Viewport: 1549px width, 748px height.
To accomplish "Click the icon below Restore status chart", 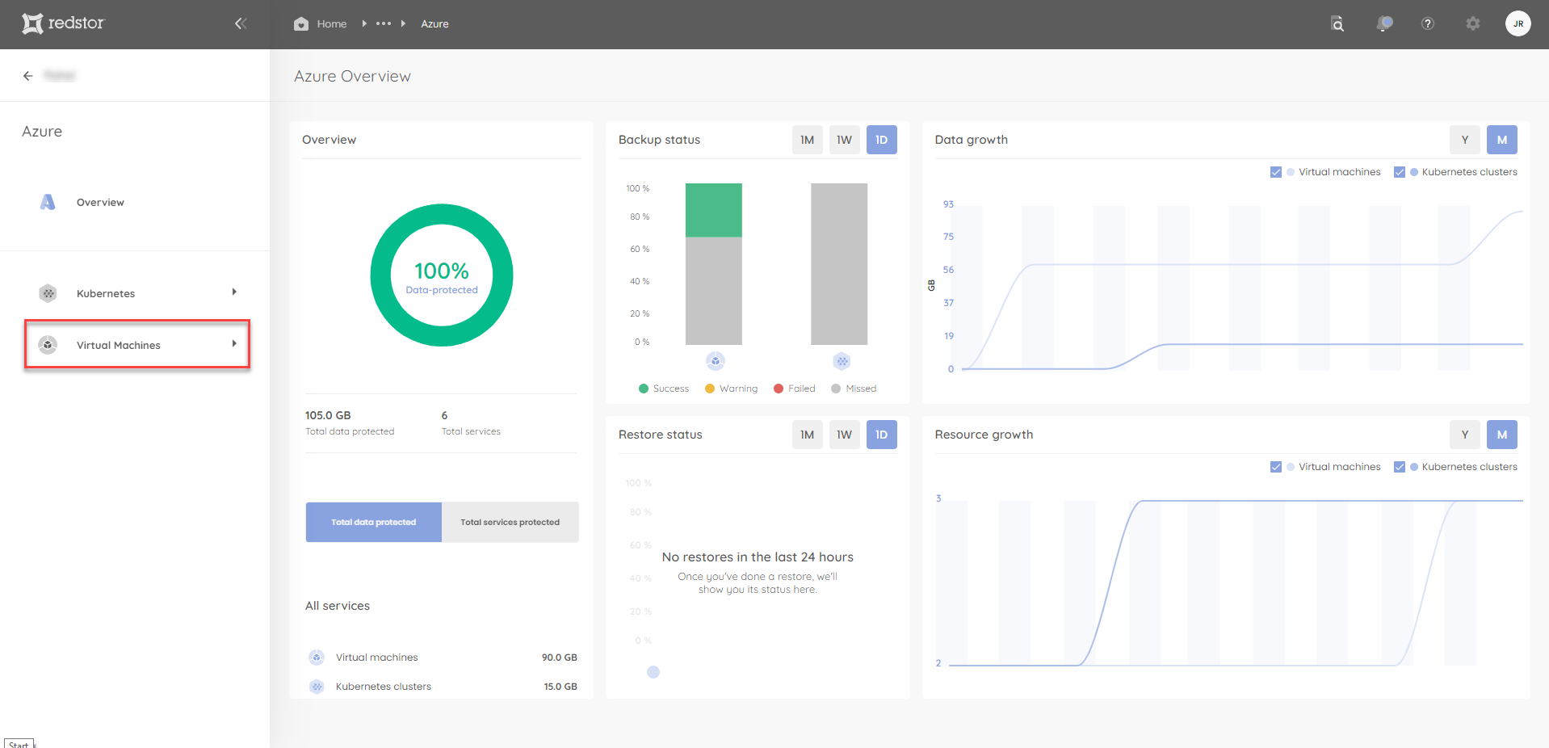I will point(653,672).
